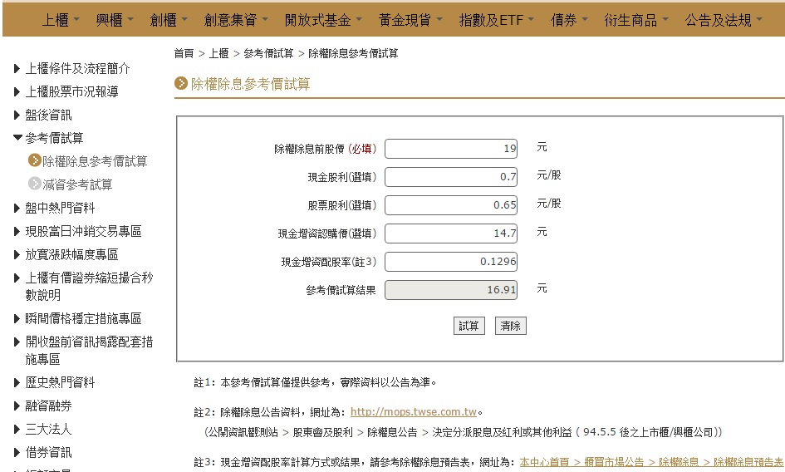Click the 試算 calculate button

click(x=469, y=326)
